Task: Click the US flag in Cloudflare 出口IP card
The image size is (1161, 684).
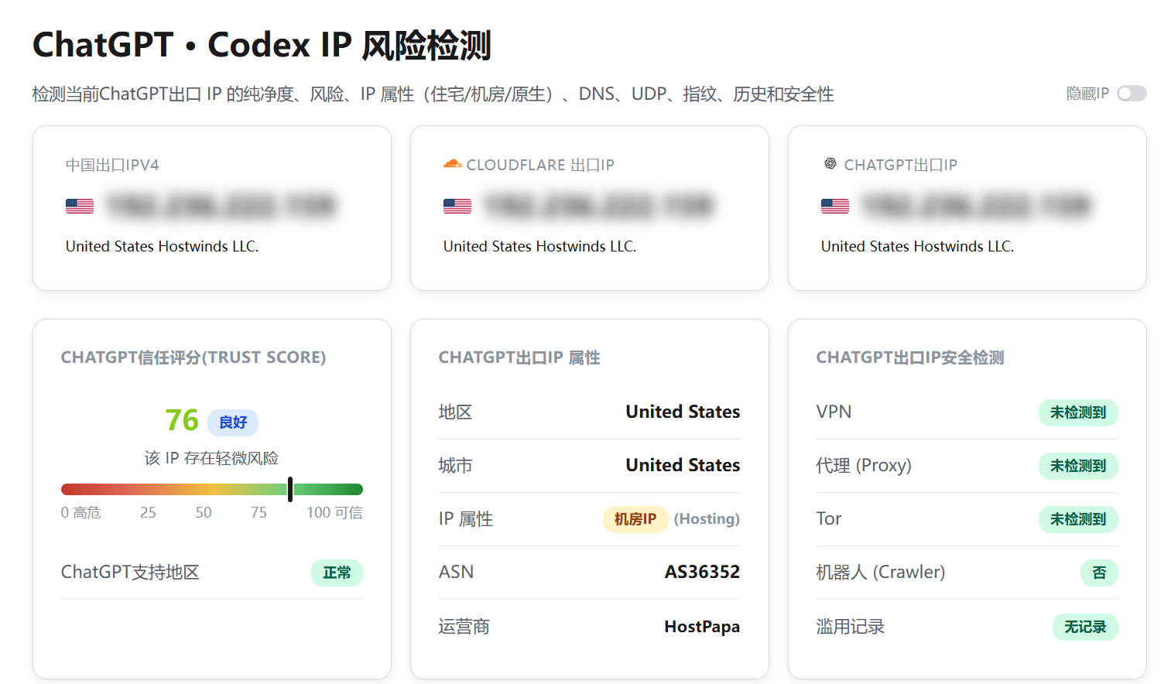Action: pos(457,206)
